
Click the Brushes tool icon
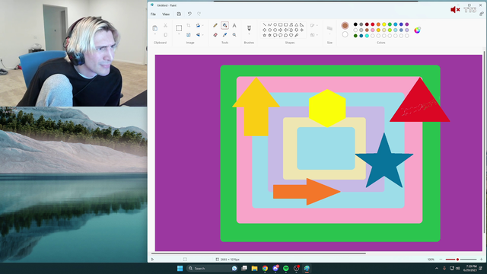click(x=249, y=28)
